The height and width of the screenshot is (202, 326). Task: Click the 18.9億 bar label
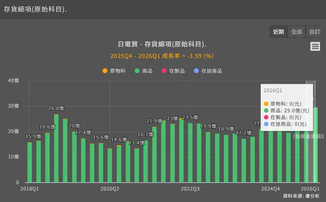pos(226,129)
